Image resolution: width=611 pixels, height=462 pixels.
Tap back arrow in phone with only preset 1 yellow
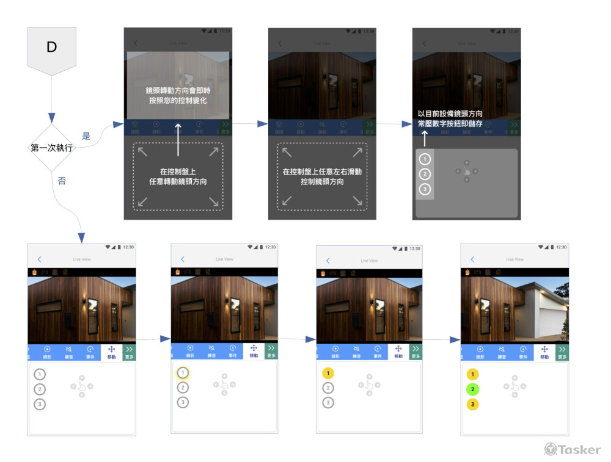[327, 261]
